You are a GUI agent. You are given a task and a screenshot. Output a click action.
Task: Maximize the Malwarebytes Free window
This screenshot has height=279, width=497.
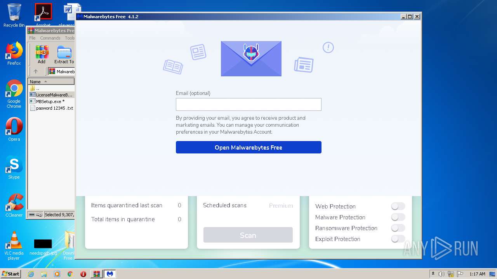[x=410, y=17]
